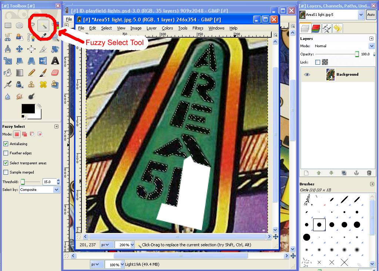The height and width of the screenshot is (271, 379).
Task: Turn on Sample merged checkbox
Action: click(x=6, y=172)
